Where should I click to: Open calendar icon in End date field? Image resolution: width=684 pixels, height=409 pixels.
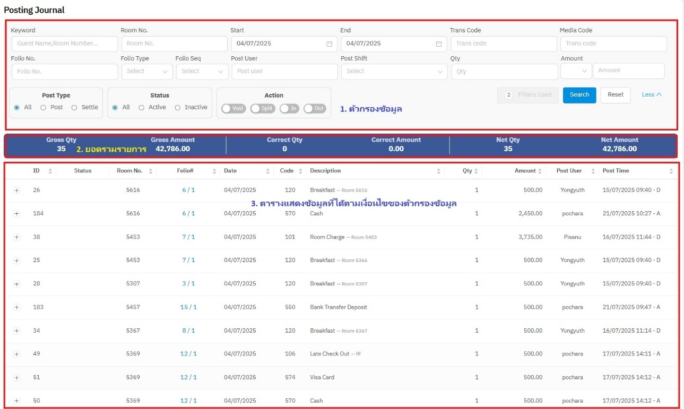[439, 44]
